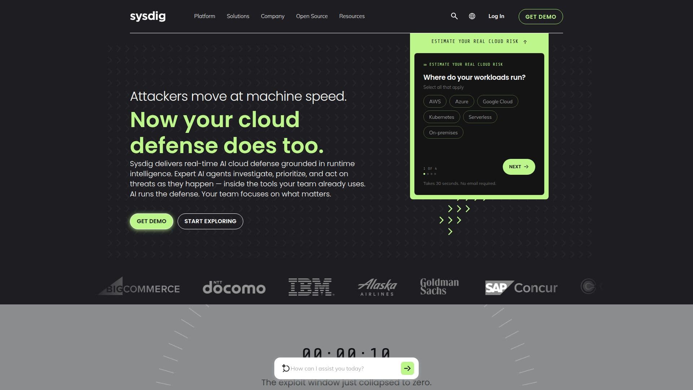Viewport: 693px width, 390px height.
Task: Toggle the AWS workload option
Action: click(x=435, y=101)
